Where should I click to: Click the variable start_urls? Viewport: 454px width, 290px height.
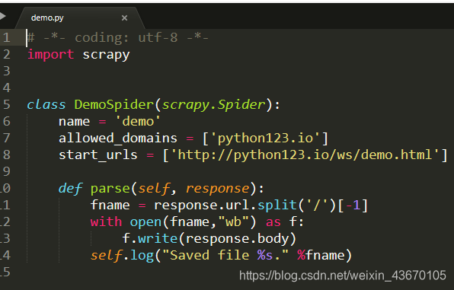98,155
